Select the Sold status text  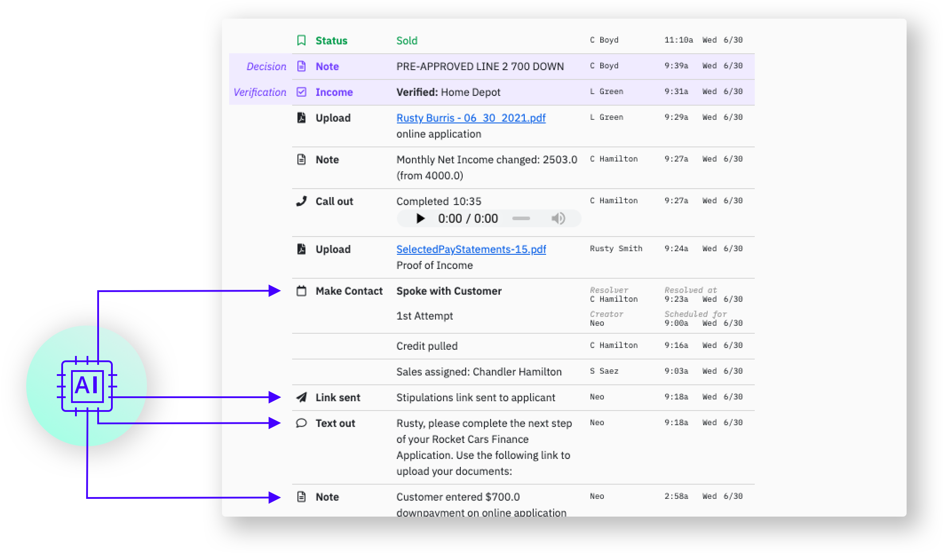point(407,40)
